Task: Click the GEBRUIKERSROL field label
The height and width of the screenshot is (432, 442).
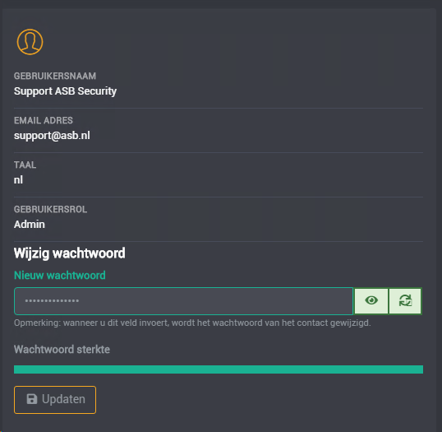Action: (x=50, y=209)
